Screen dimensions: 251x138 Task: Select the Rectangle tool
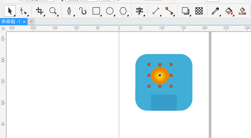click(96, 11)
